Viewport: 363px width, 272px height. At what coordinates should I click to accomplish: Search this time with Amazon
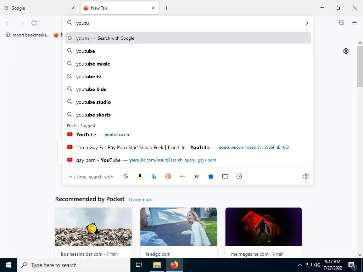pyautogui.click(x=140, y=176)
